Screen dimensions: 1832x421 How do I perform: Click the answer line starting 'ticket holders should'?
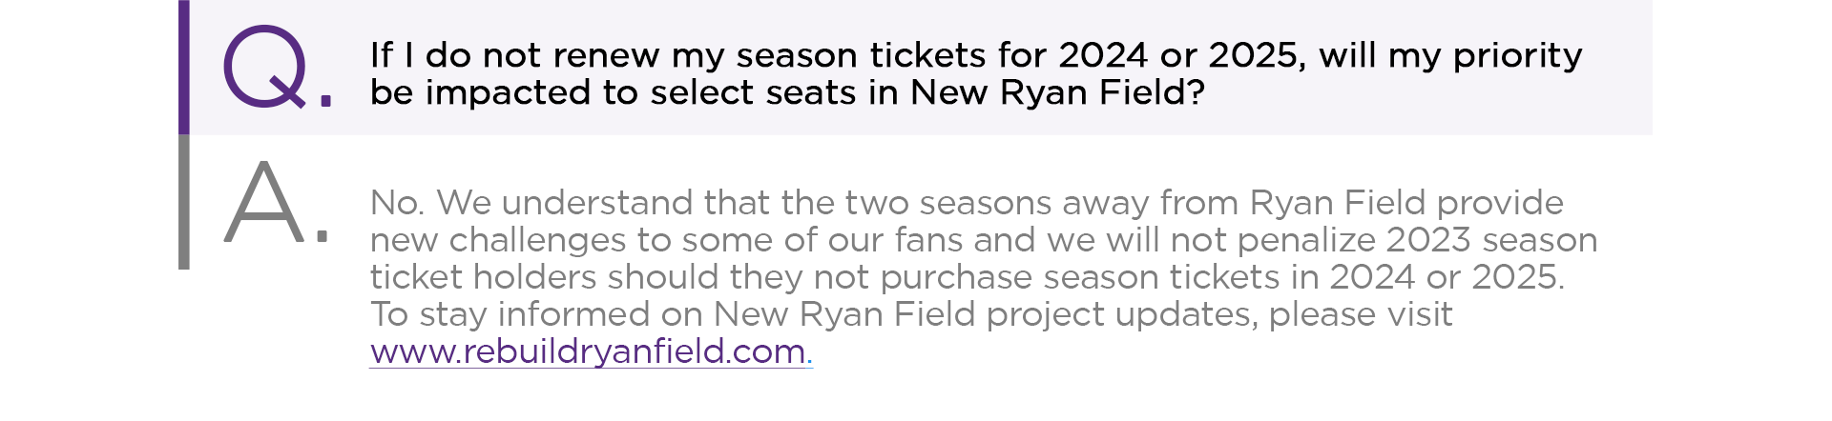click(x=966, y=277)
